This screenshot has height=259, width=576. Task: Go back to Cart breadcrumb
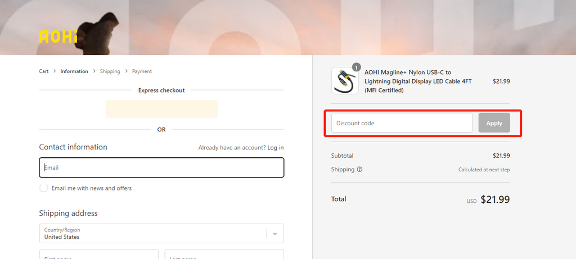(44, 71)
